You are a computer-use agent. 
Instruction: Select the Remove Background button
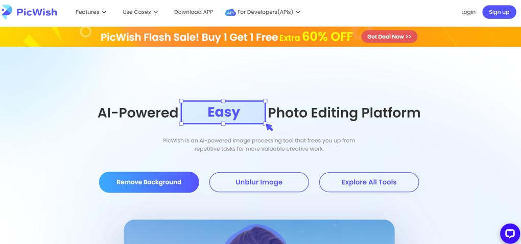[x=149, y=182]
